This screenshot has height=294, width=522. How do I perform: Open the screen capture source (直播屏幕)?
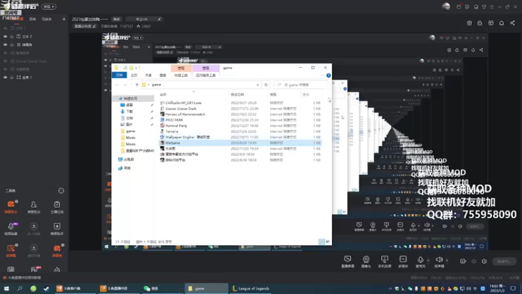[x=348, y=262]
